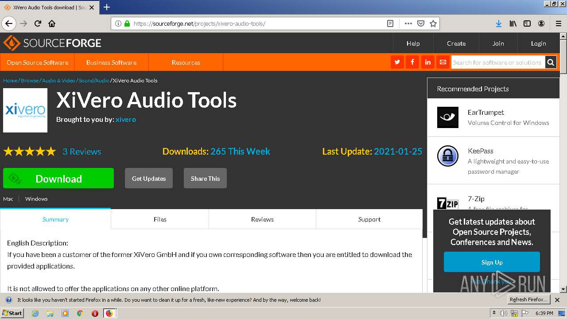Click the Refresh Firefox button
Viewport: 567px width, 319px height.
coord(528,300)
